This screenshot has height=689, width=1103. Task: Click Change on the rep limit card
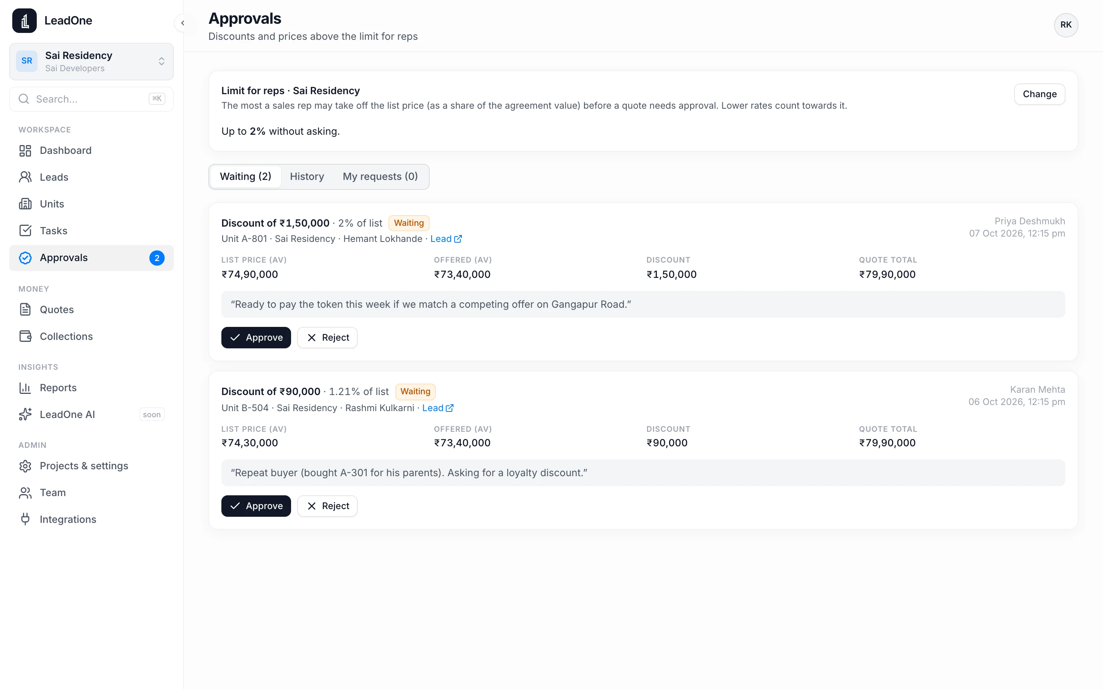tap(1039, 94)
